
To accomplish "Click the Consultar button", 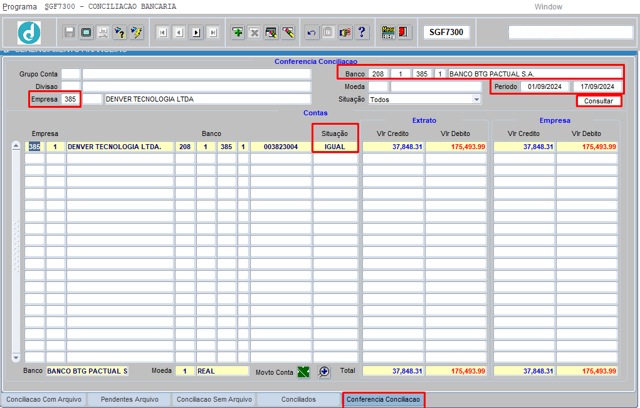I will click(x=599, y=101).
